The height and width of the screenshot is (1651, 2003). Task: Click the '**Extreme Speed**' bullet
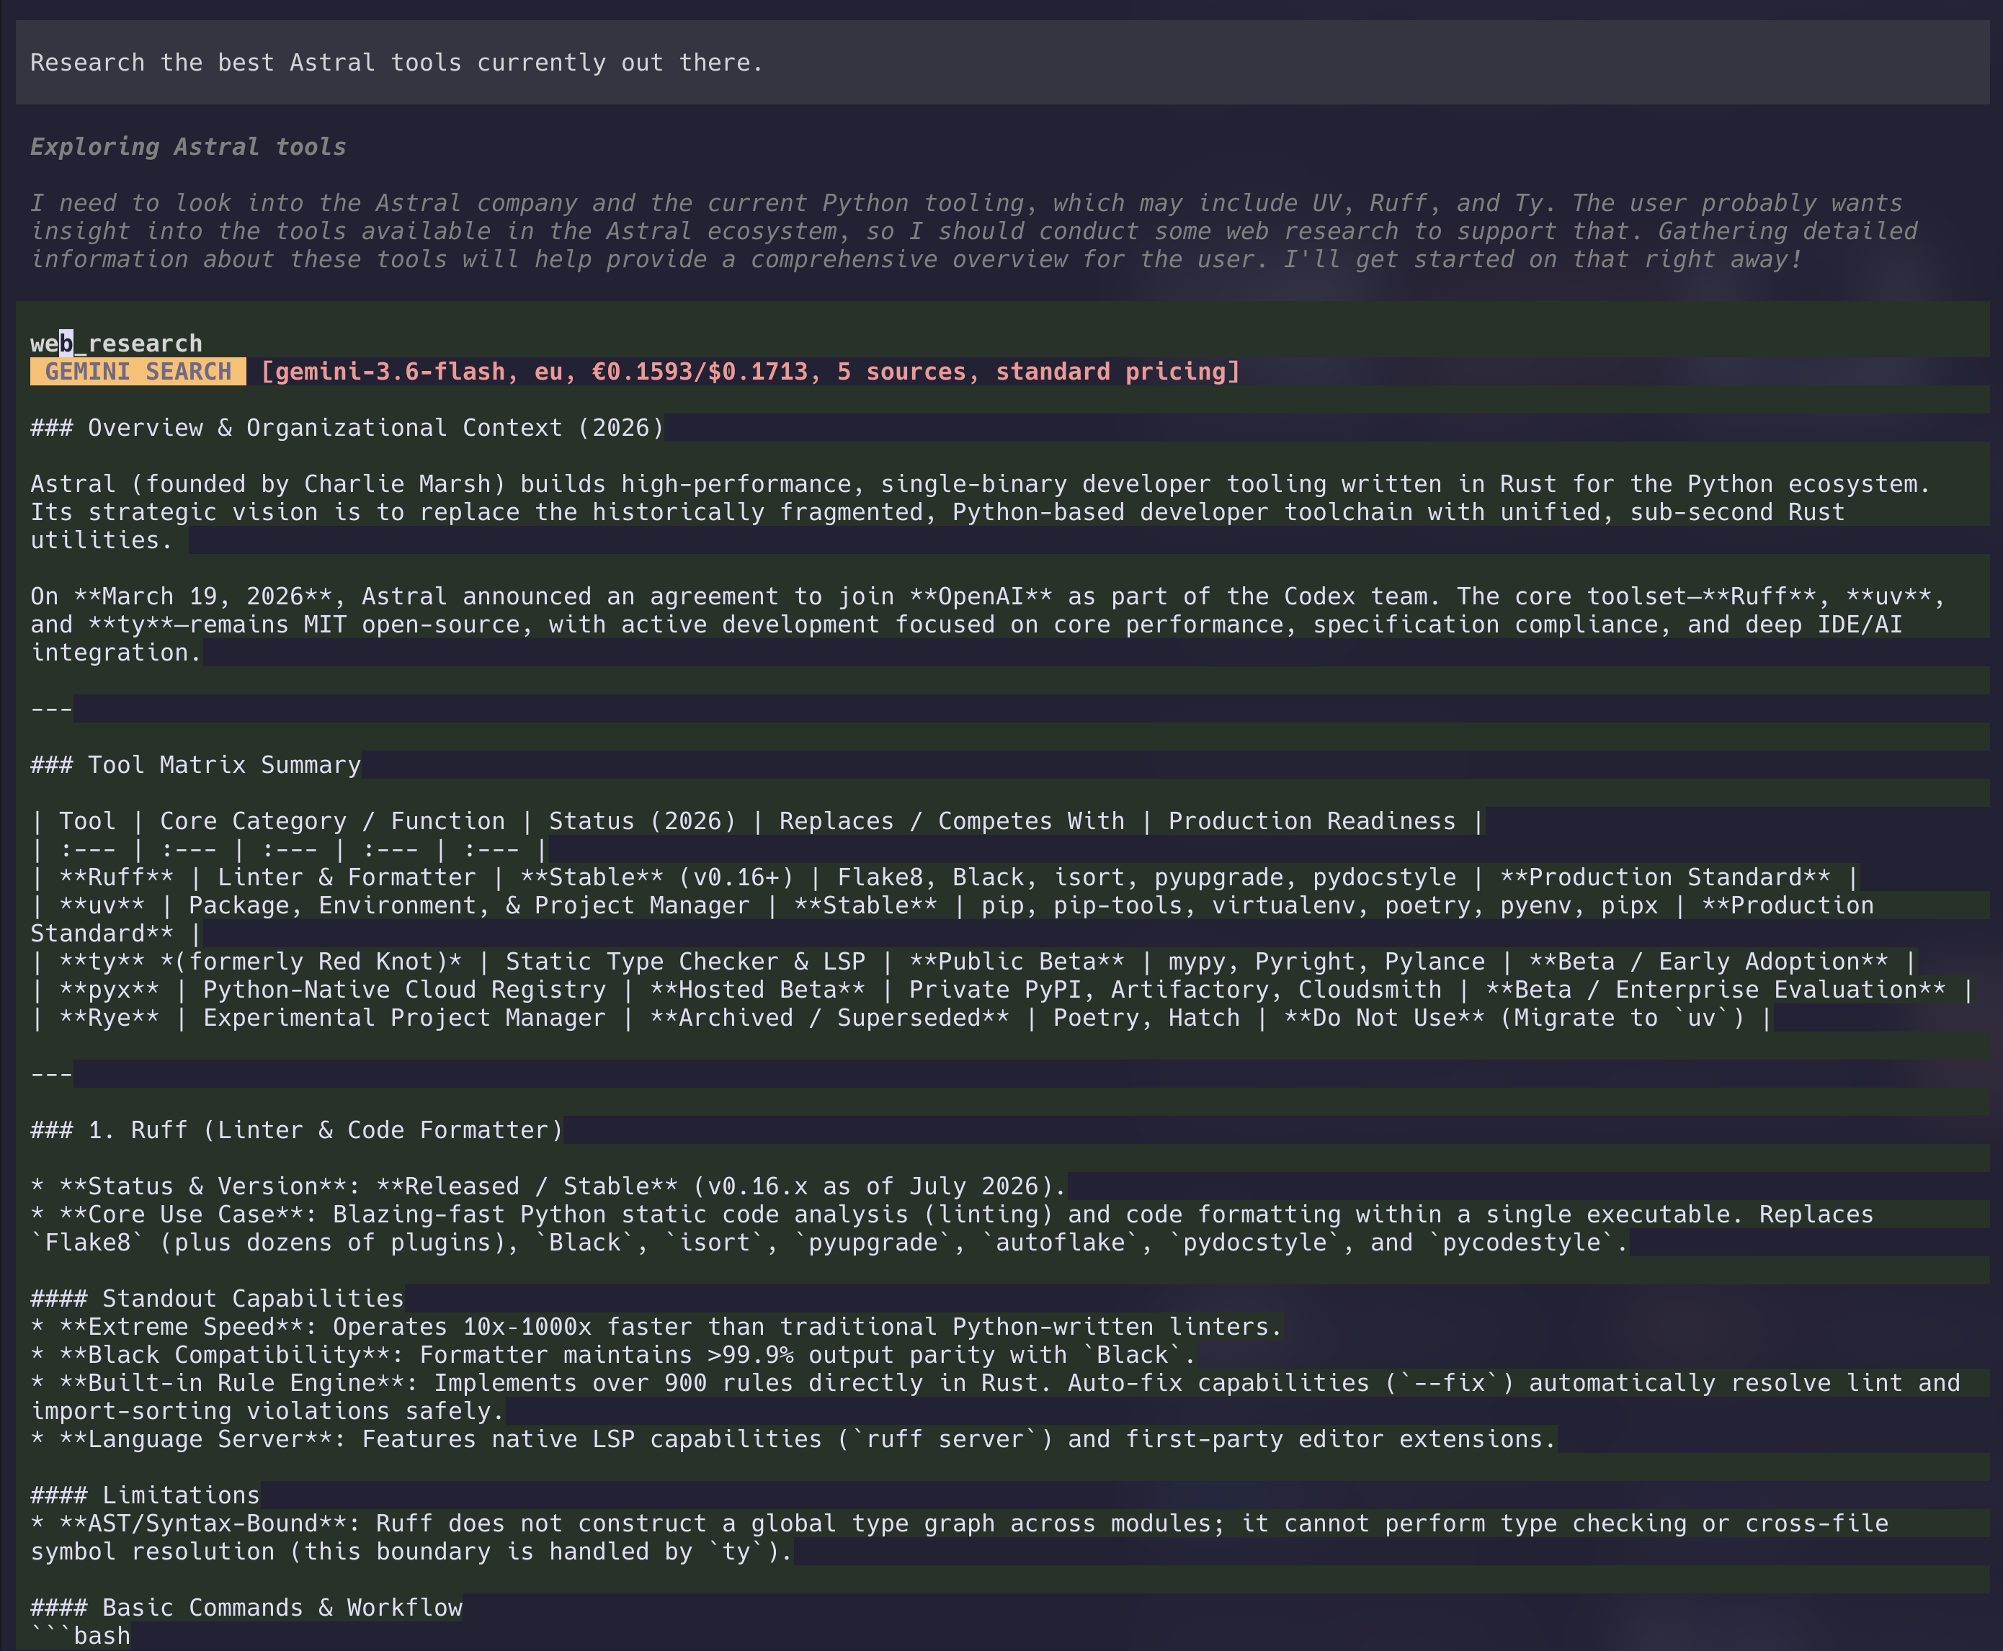(x=656, y=1328)
